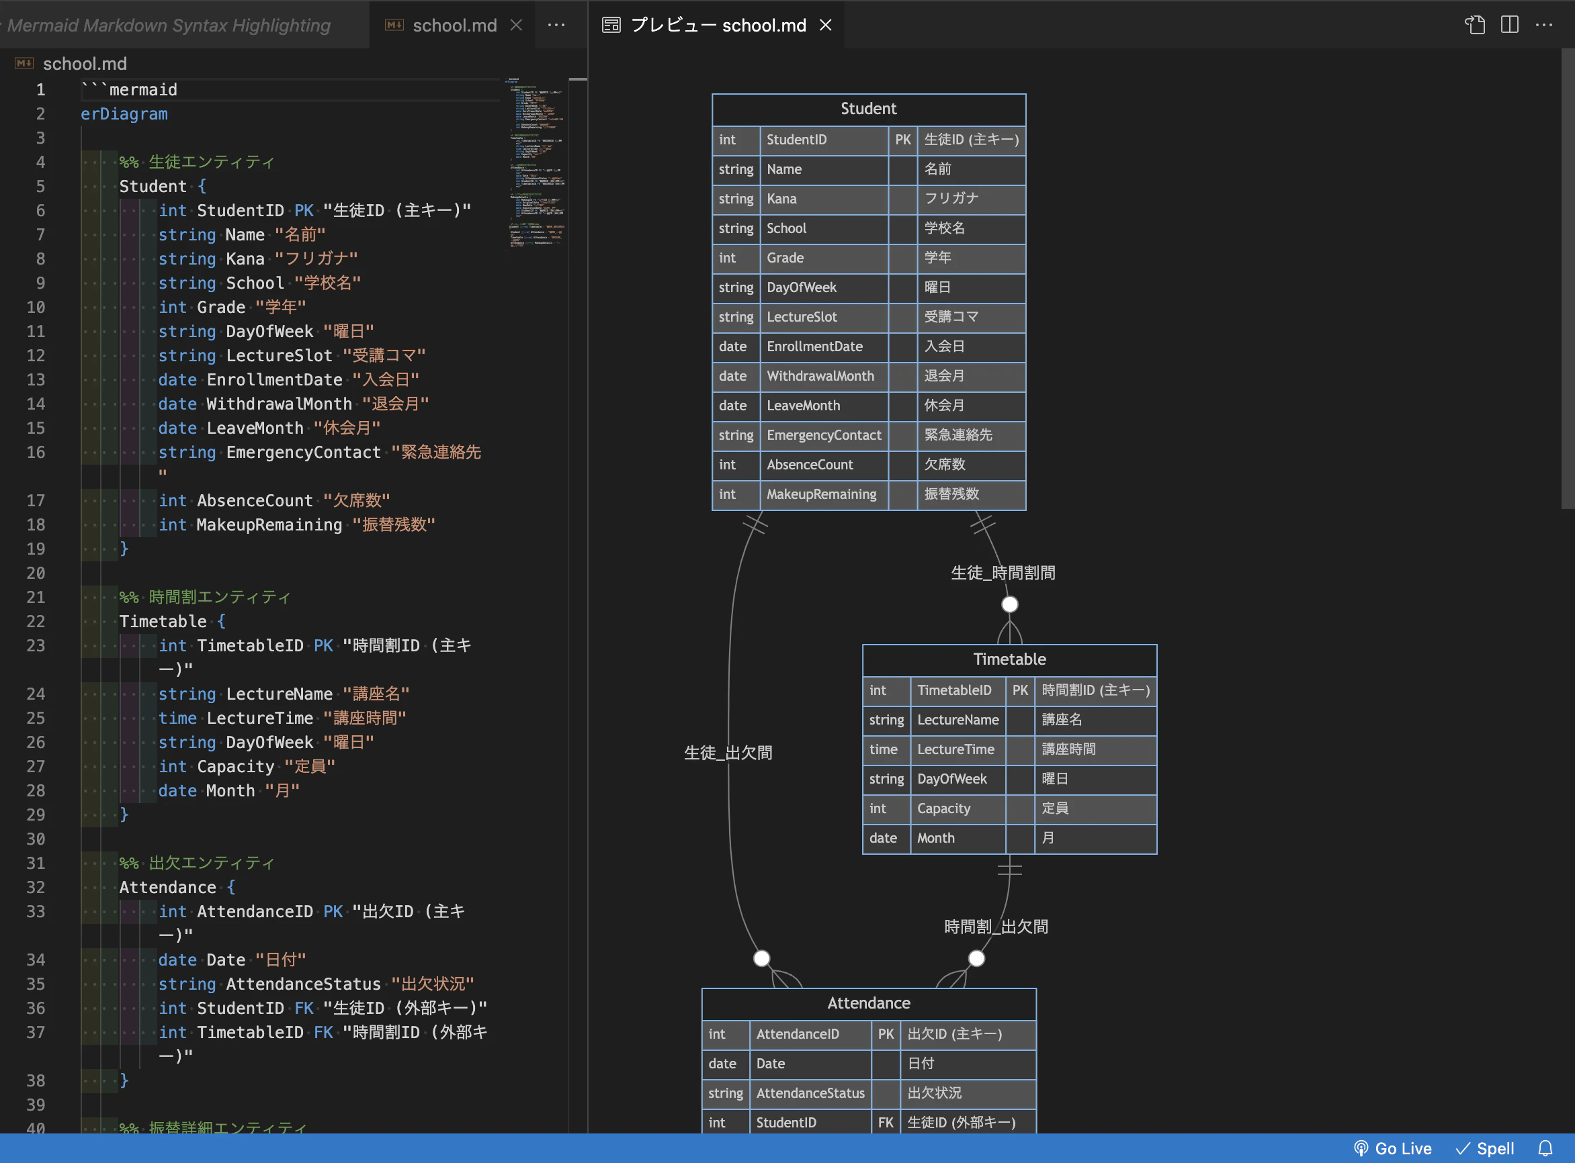
Task: Click the EmergencyContact cell in the diagram
Action: point(824,435)
